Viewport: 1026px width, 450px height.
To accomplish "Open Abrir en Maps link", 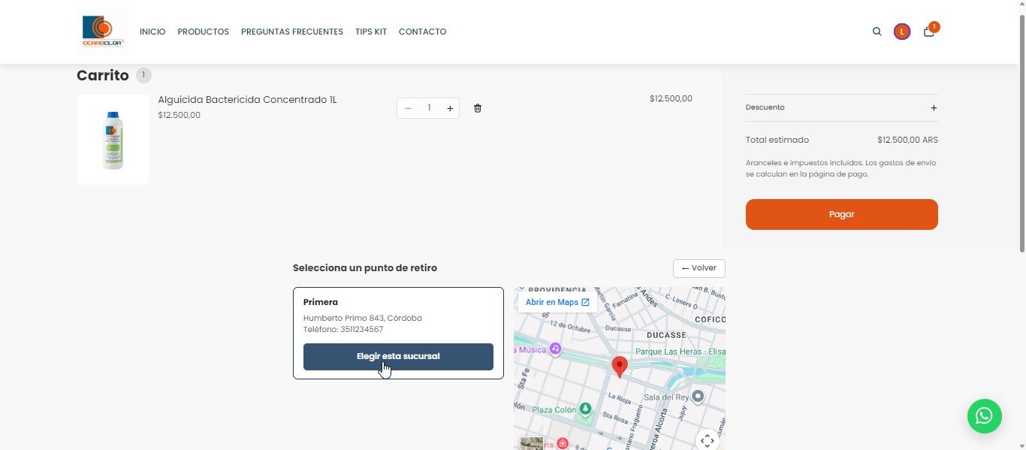I will (557, 302).
